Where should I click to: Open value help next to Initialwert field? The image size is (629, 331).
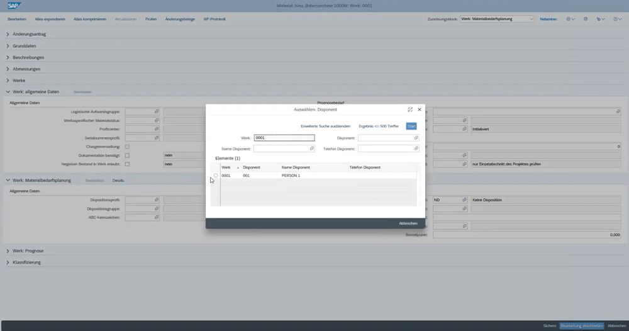pyautogui.click(x=464, y=129)
